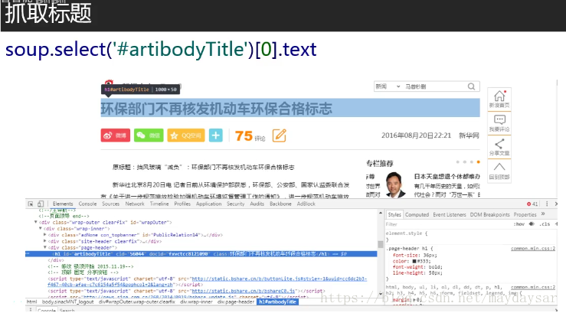Open the Network tab
The height and width of the screenshot is (313, 566).
[x=135, y=204]
